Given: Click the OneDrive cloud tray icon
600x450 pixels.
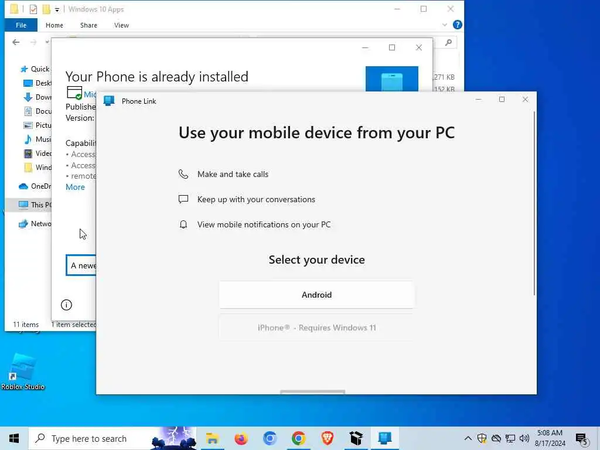Looking at the screenshot, I should [x=496, y=438].
